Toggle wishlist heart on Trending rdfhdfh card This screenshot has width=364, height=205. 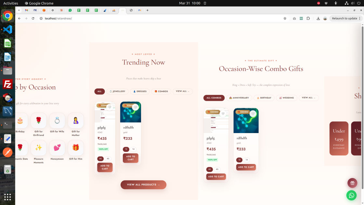pos(136,107)
